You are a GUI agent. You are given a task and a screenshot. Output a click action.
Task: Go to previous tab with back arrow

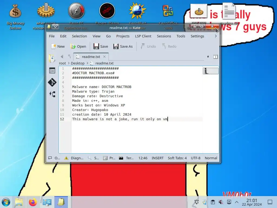pos(62,57)
